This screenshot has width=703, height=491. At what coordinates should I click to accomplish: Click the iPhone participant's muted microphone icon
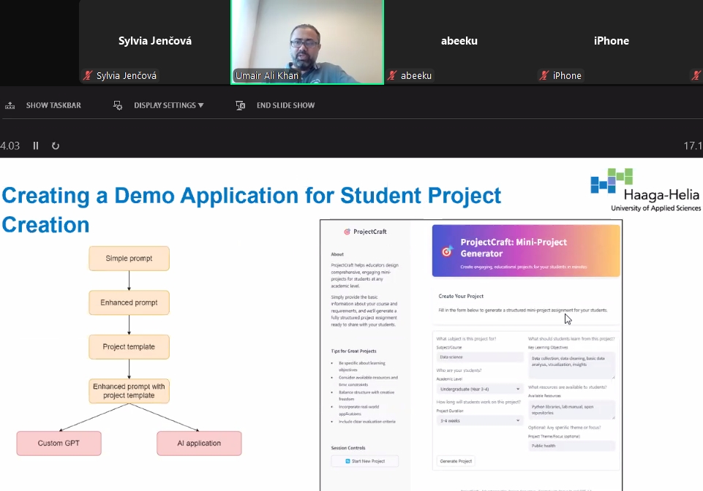544,75
